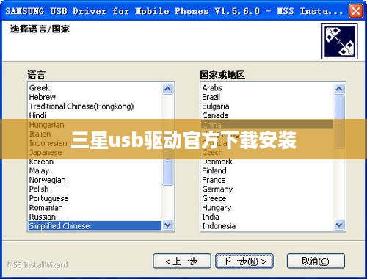Select Japanese in the language list
The image size is (367, 279).
point(95,152)
